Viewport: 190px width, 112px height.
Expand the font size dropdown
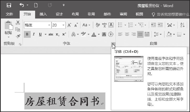[x=63, y=25]
